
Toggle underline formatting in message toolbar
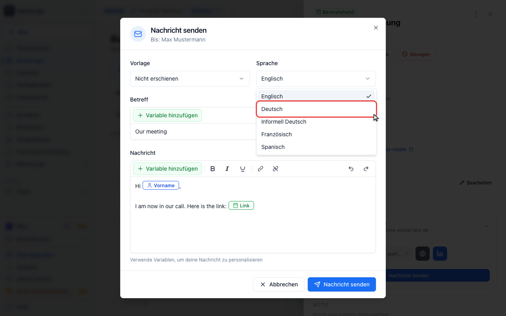pyautogui.click(x=243, y=169)
